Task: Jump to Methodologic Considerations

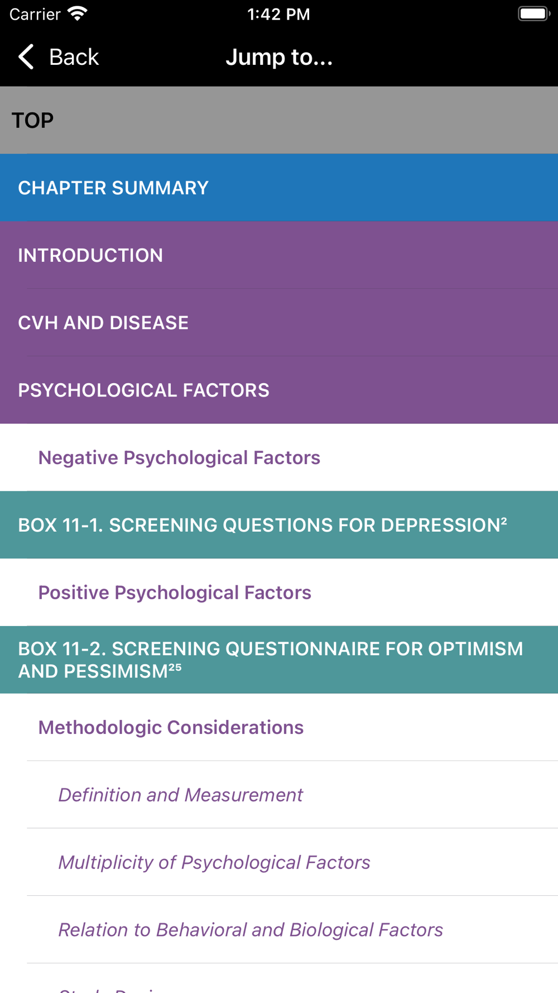Action: (x=279, y=727)
